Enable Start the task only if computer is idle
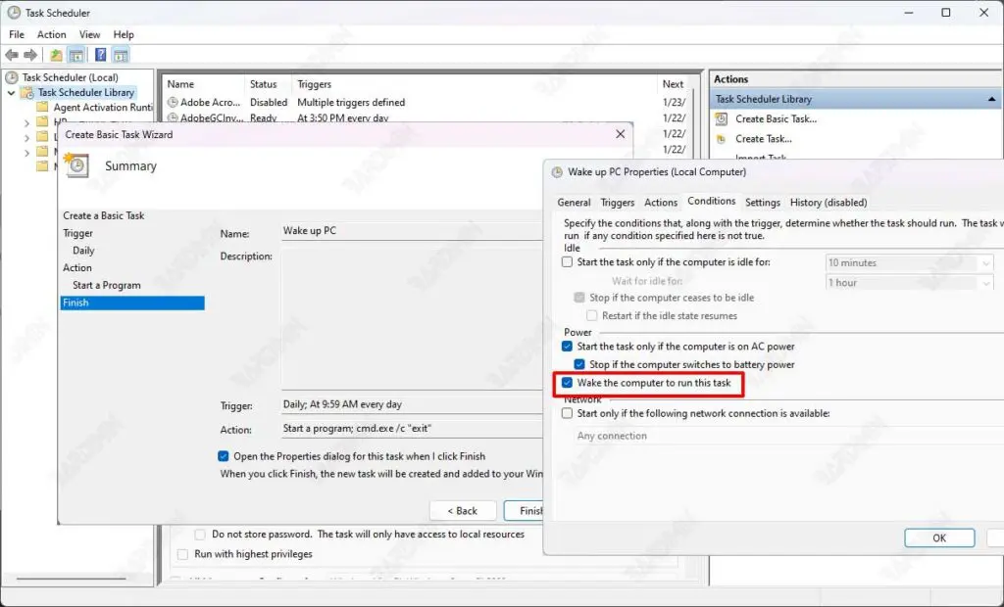Image resolution: width=1004 pixels, height=607 pixels. [x=567, y=262]
